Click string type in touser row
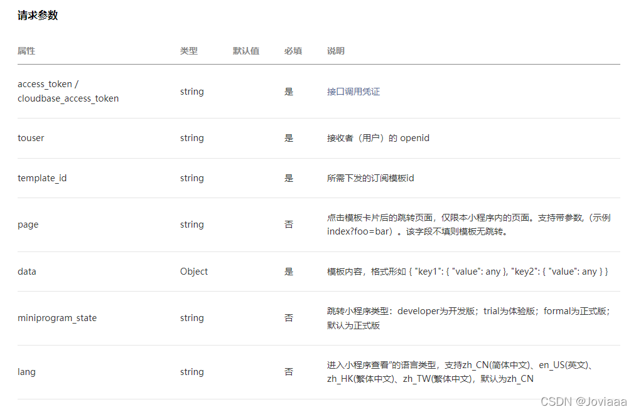The image size is (636, 412). coord(192,138)
